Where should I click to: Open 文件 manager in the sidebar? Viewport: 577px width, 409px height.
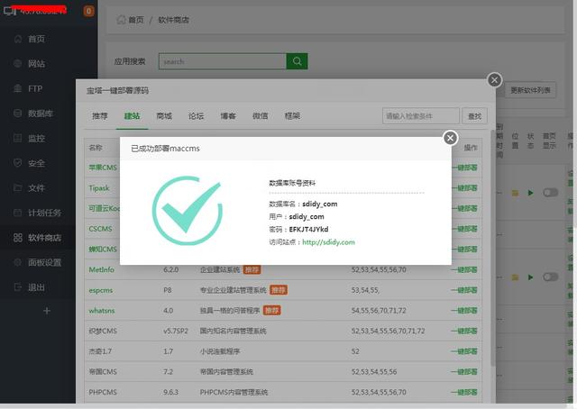(x=36, y=187)
